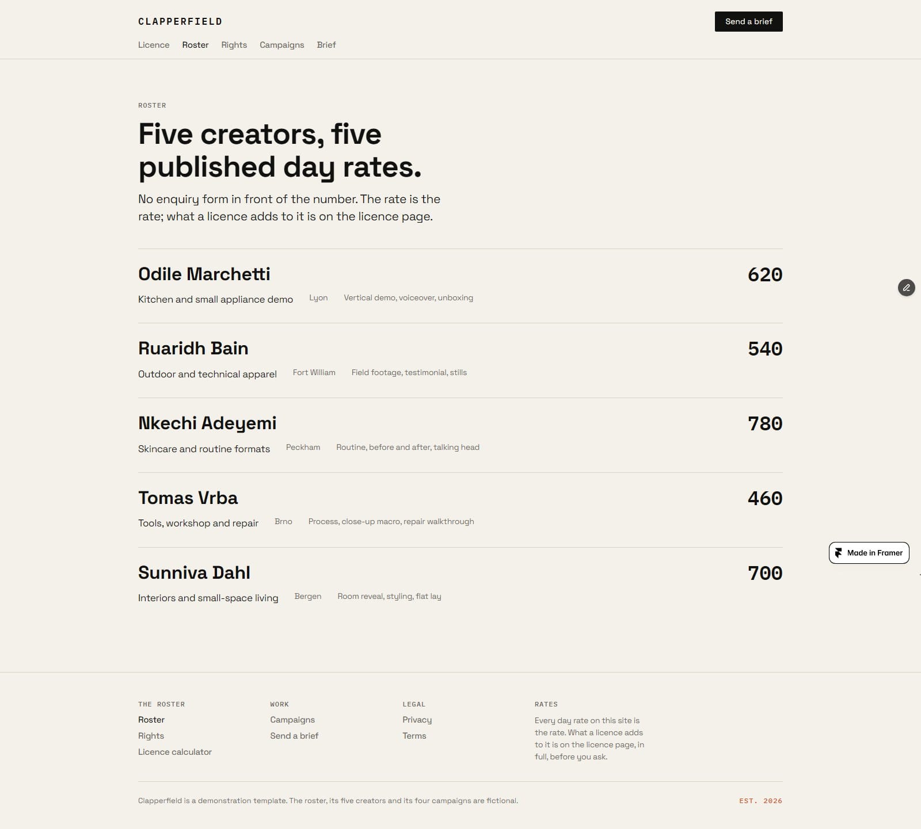Open the Clapperfield logo homepage link
Screen dimensions: 921x829
(x=180, y=22)
